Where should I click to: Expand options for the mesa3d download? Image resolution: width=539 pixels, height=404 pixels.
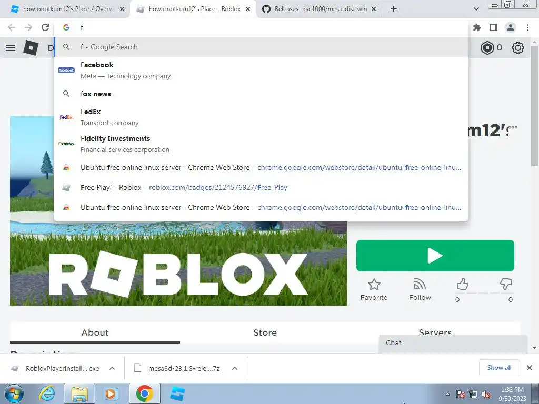(235, 368)
